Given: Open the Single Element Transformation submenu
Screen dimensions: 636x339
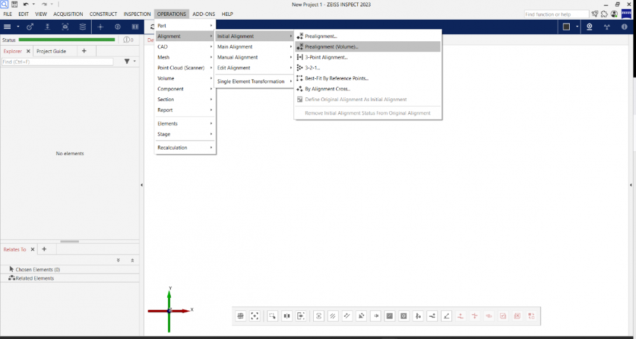Looking at the screenshot, I should click(254, 81).
